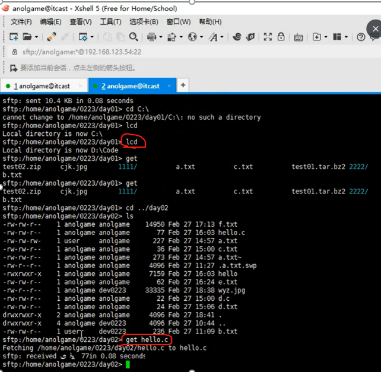Open the session Properties gear icon
This screenshot has width=381, height=372.
83,37
